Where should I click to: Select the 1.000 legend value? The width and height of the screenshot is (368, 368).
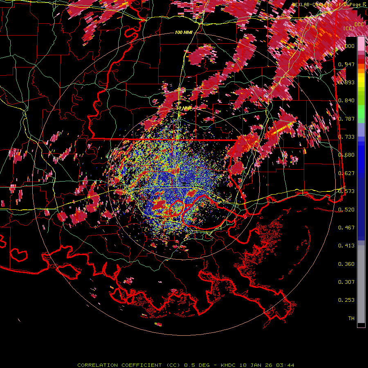point(346,46)
